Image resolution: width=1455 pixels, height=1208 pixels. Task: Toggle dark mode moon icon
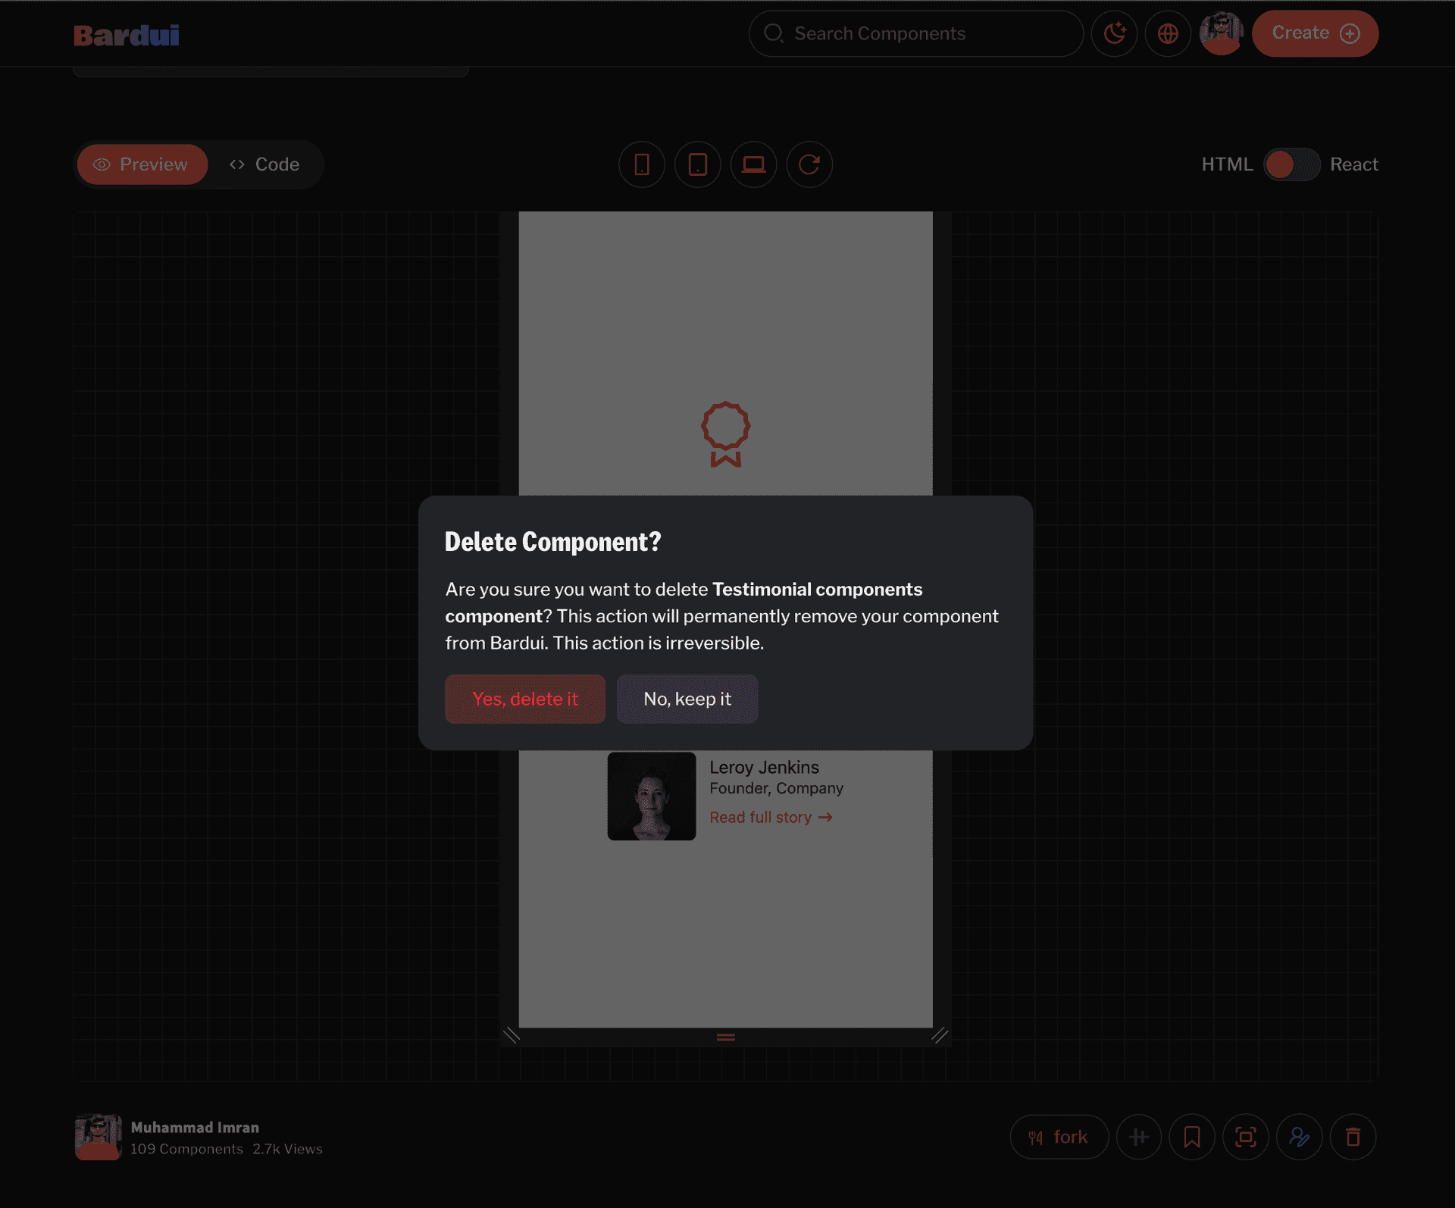(x=1114, y=33)
